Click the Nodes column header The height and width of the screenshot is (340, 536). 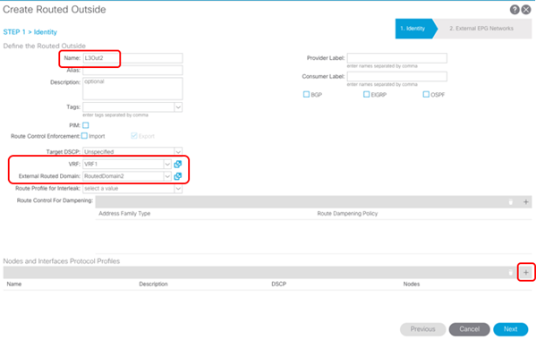[412, 284]
